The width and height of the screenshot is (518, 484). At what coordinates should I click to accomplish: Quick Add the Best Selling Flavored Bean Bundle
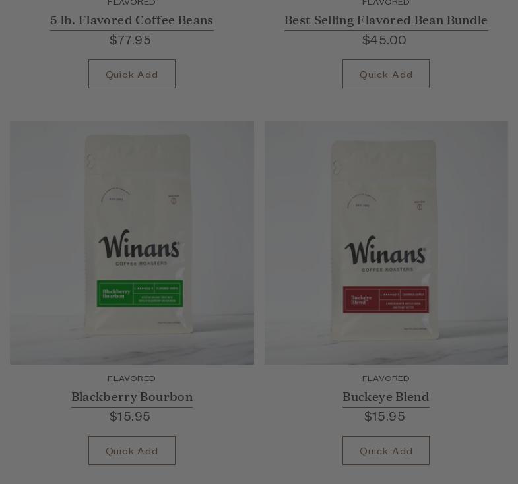point(386,74)
